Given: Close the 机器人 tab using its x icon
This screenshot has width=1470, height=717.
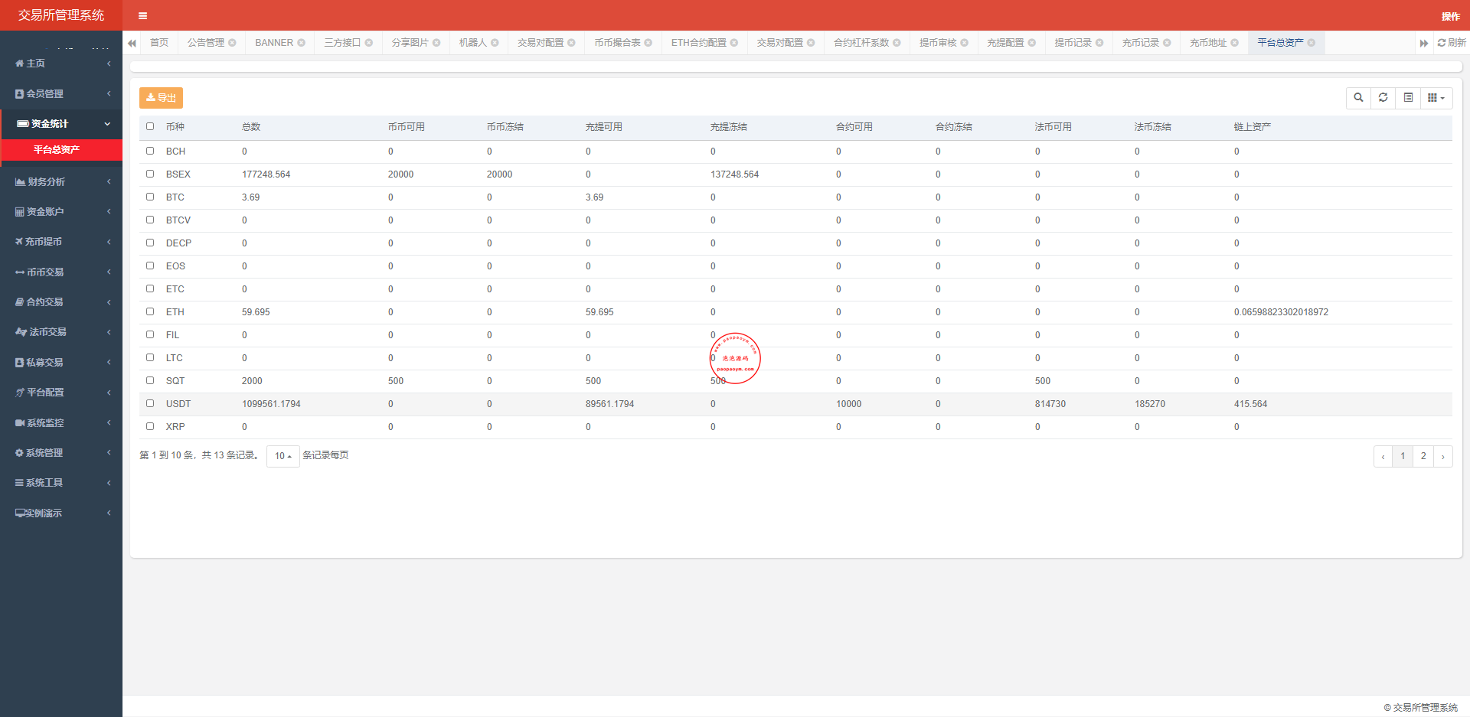Looking at the screenshot, I should coord(495,43).
